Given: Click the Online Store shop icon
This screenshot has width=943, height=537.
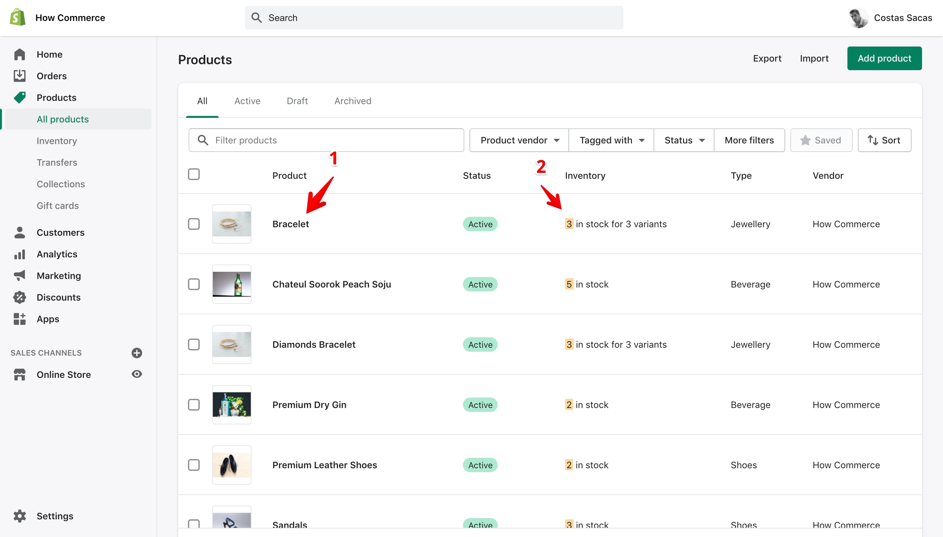Looking at the screenshot, I should pos(20,374).
